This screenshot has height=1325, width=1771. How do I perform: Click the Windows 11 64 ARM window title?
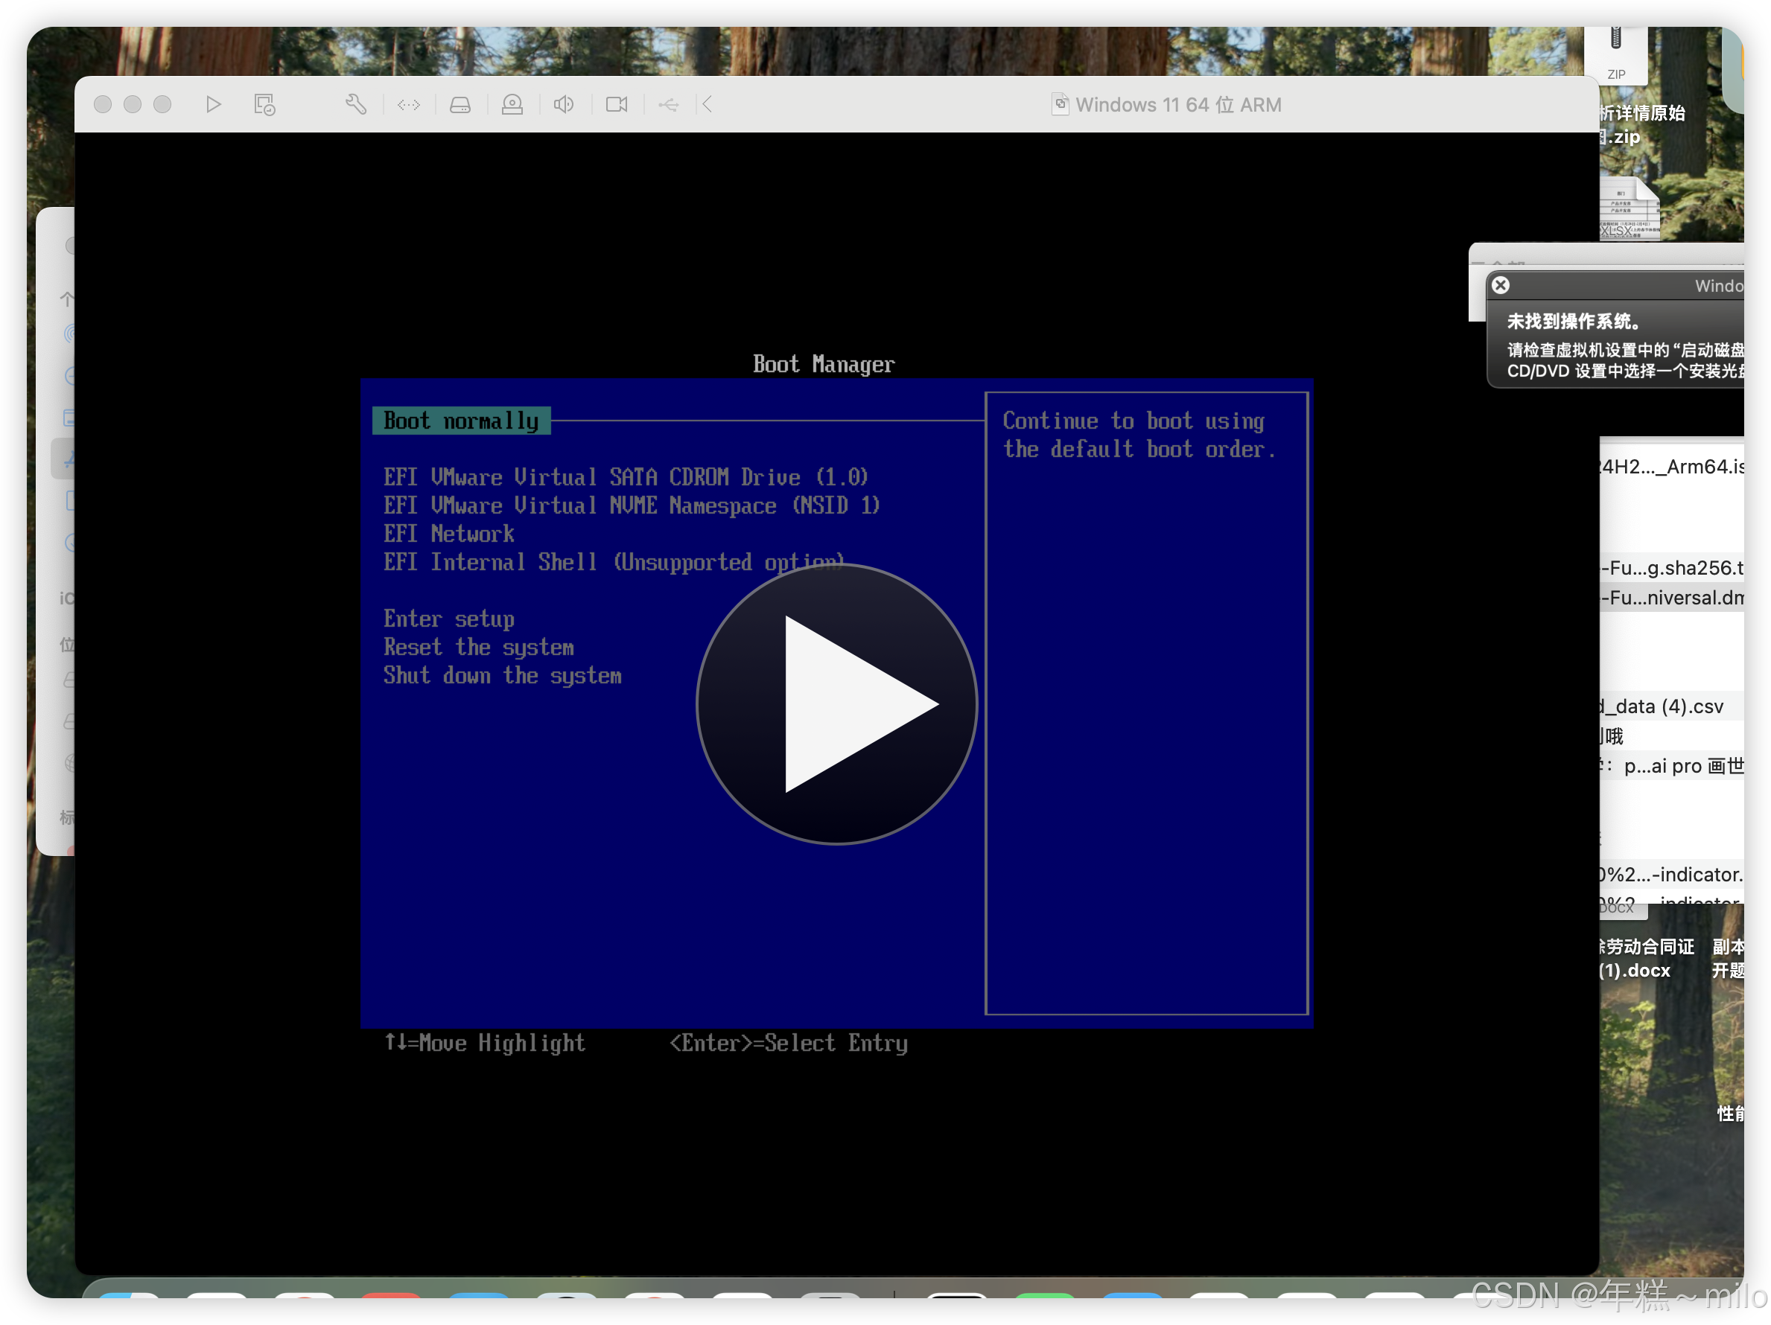click(1177, 105)
